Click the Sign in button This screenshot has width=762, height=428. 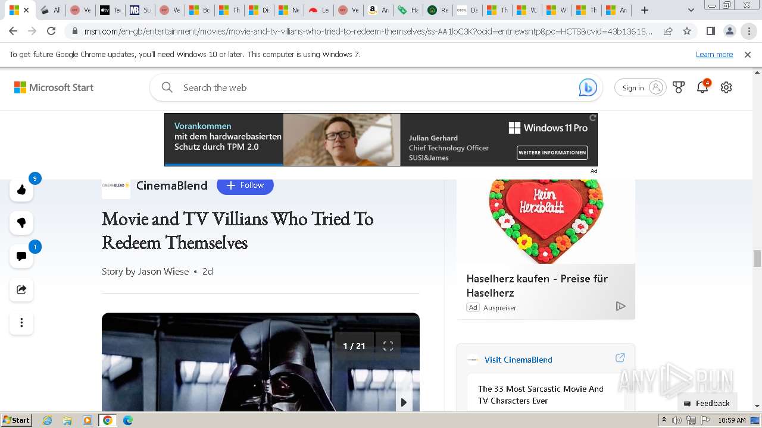tap(640, 87)
